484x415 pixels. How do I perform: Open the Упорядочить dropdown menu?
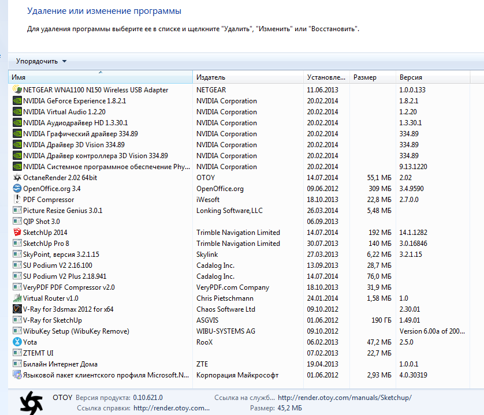pos(41,61)
